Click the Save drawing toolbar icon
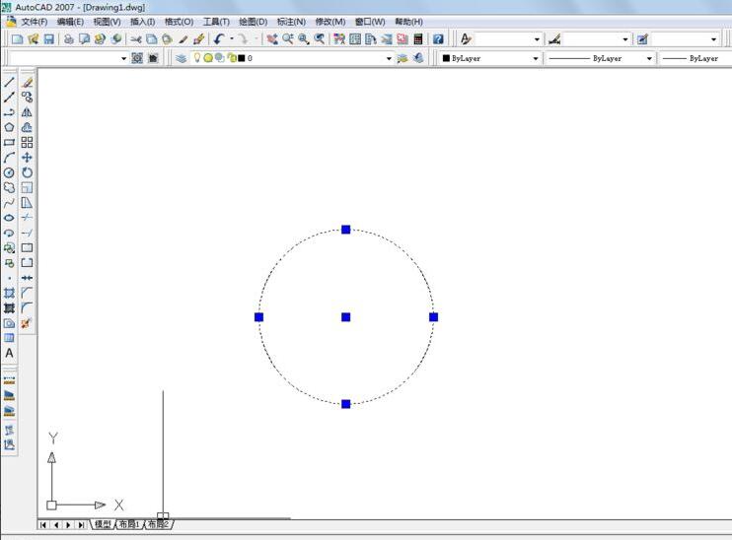 [49, 39]
